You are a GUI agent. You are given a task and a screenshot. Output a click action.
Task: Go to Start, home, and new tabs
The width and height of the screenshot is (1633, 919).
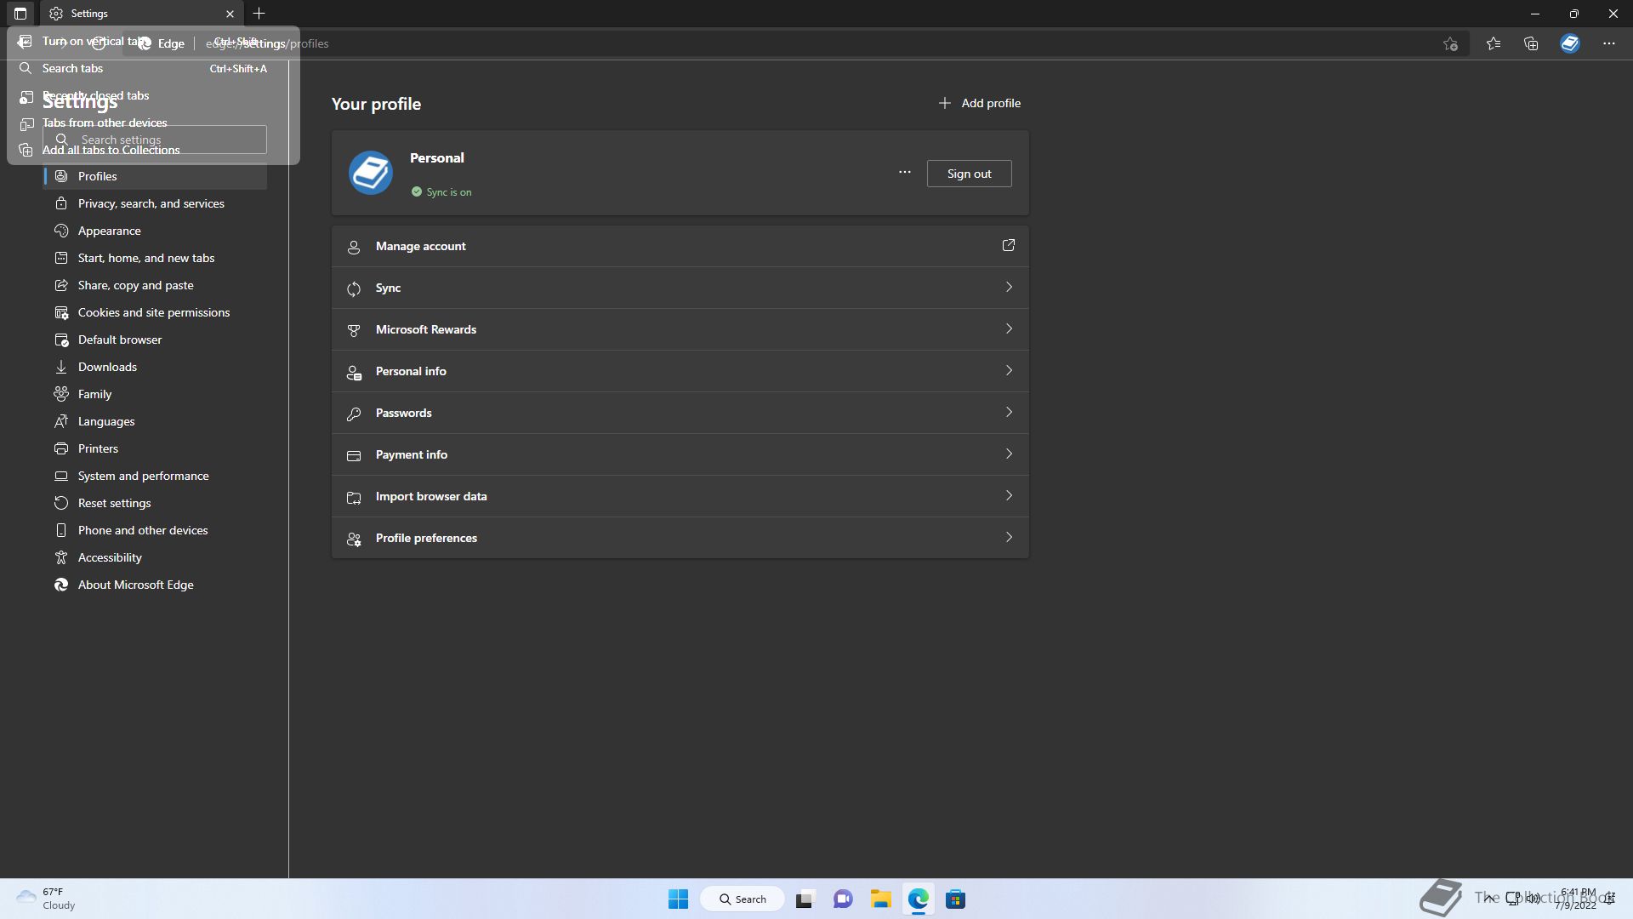coord(155,258)
